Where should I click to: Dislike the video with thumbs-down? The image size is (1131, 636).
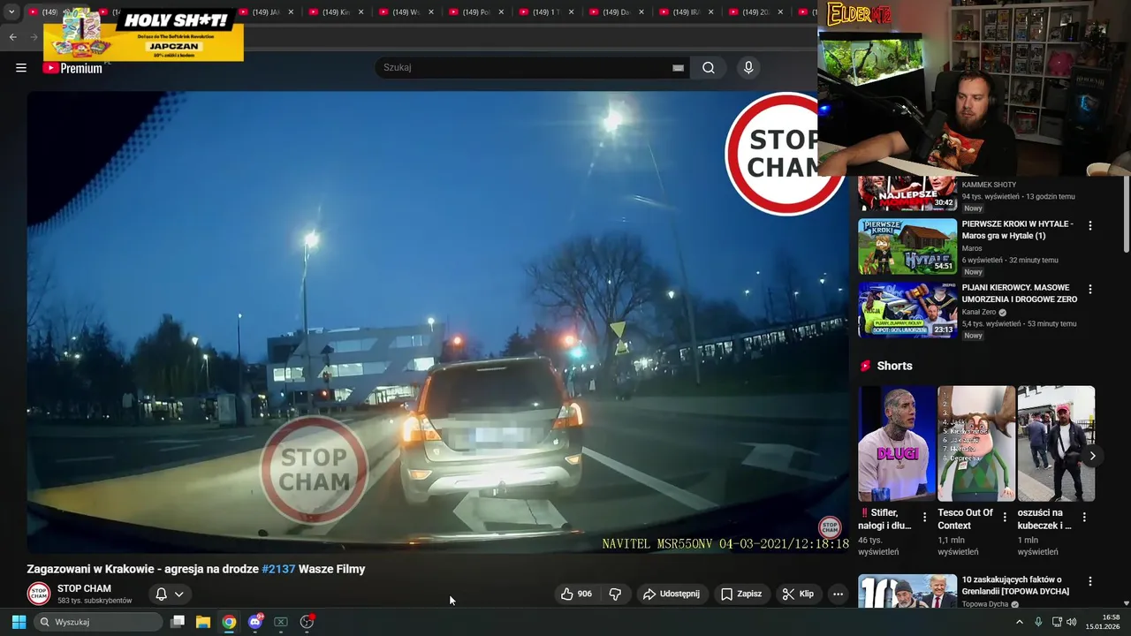(616, 594)
